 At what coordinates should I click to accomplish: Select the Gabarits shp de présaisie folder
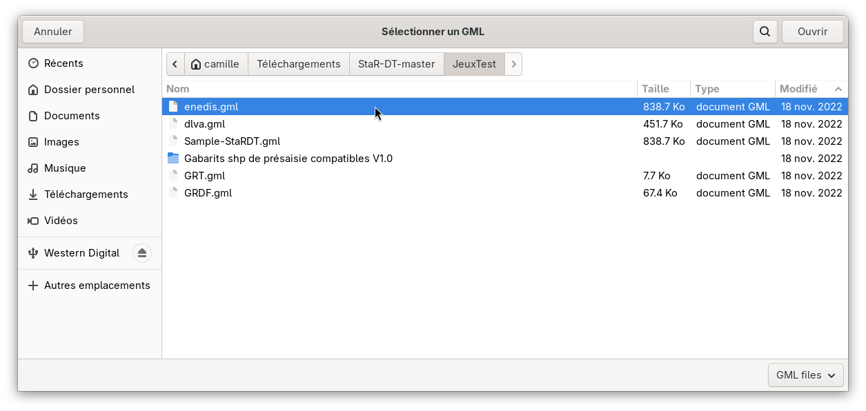pos(288,159)
